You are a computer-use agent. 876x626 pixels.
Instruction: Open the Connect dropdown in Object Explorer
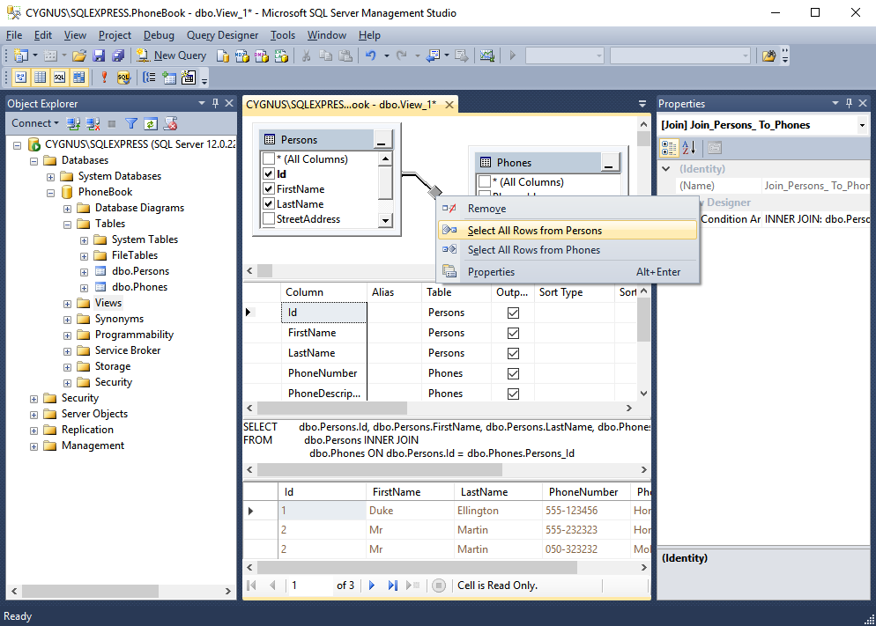(x=35, y=123)
